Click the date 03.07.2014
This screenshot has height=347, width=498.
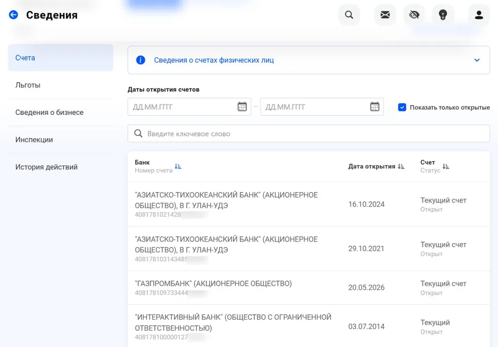[x=366, y=326]
